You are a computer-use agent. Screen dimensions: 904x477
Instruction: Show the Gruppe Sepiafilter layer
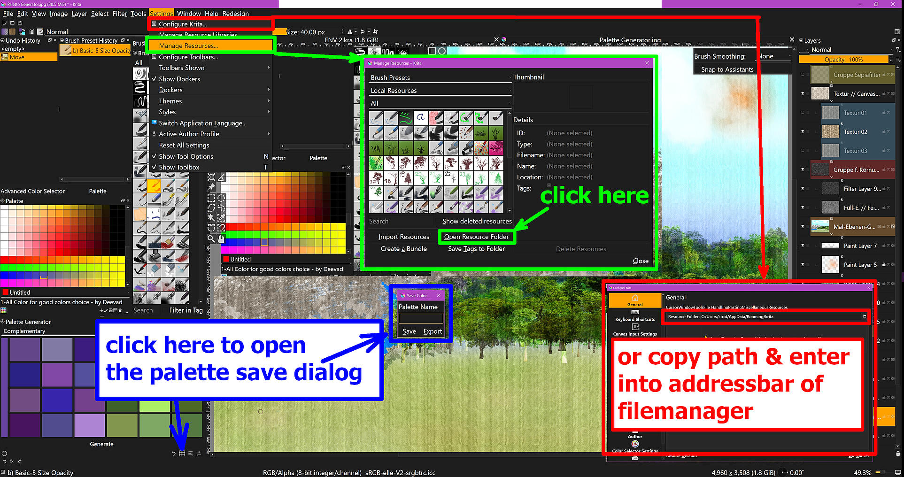point(803,75)
